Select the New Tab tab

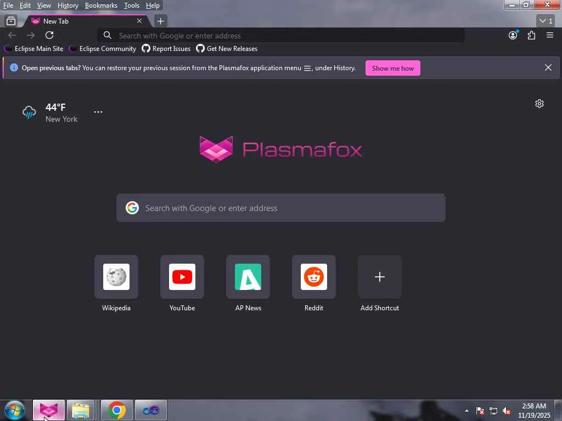[86, 21]
